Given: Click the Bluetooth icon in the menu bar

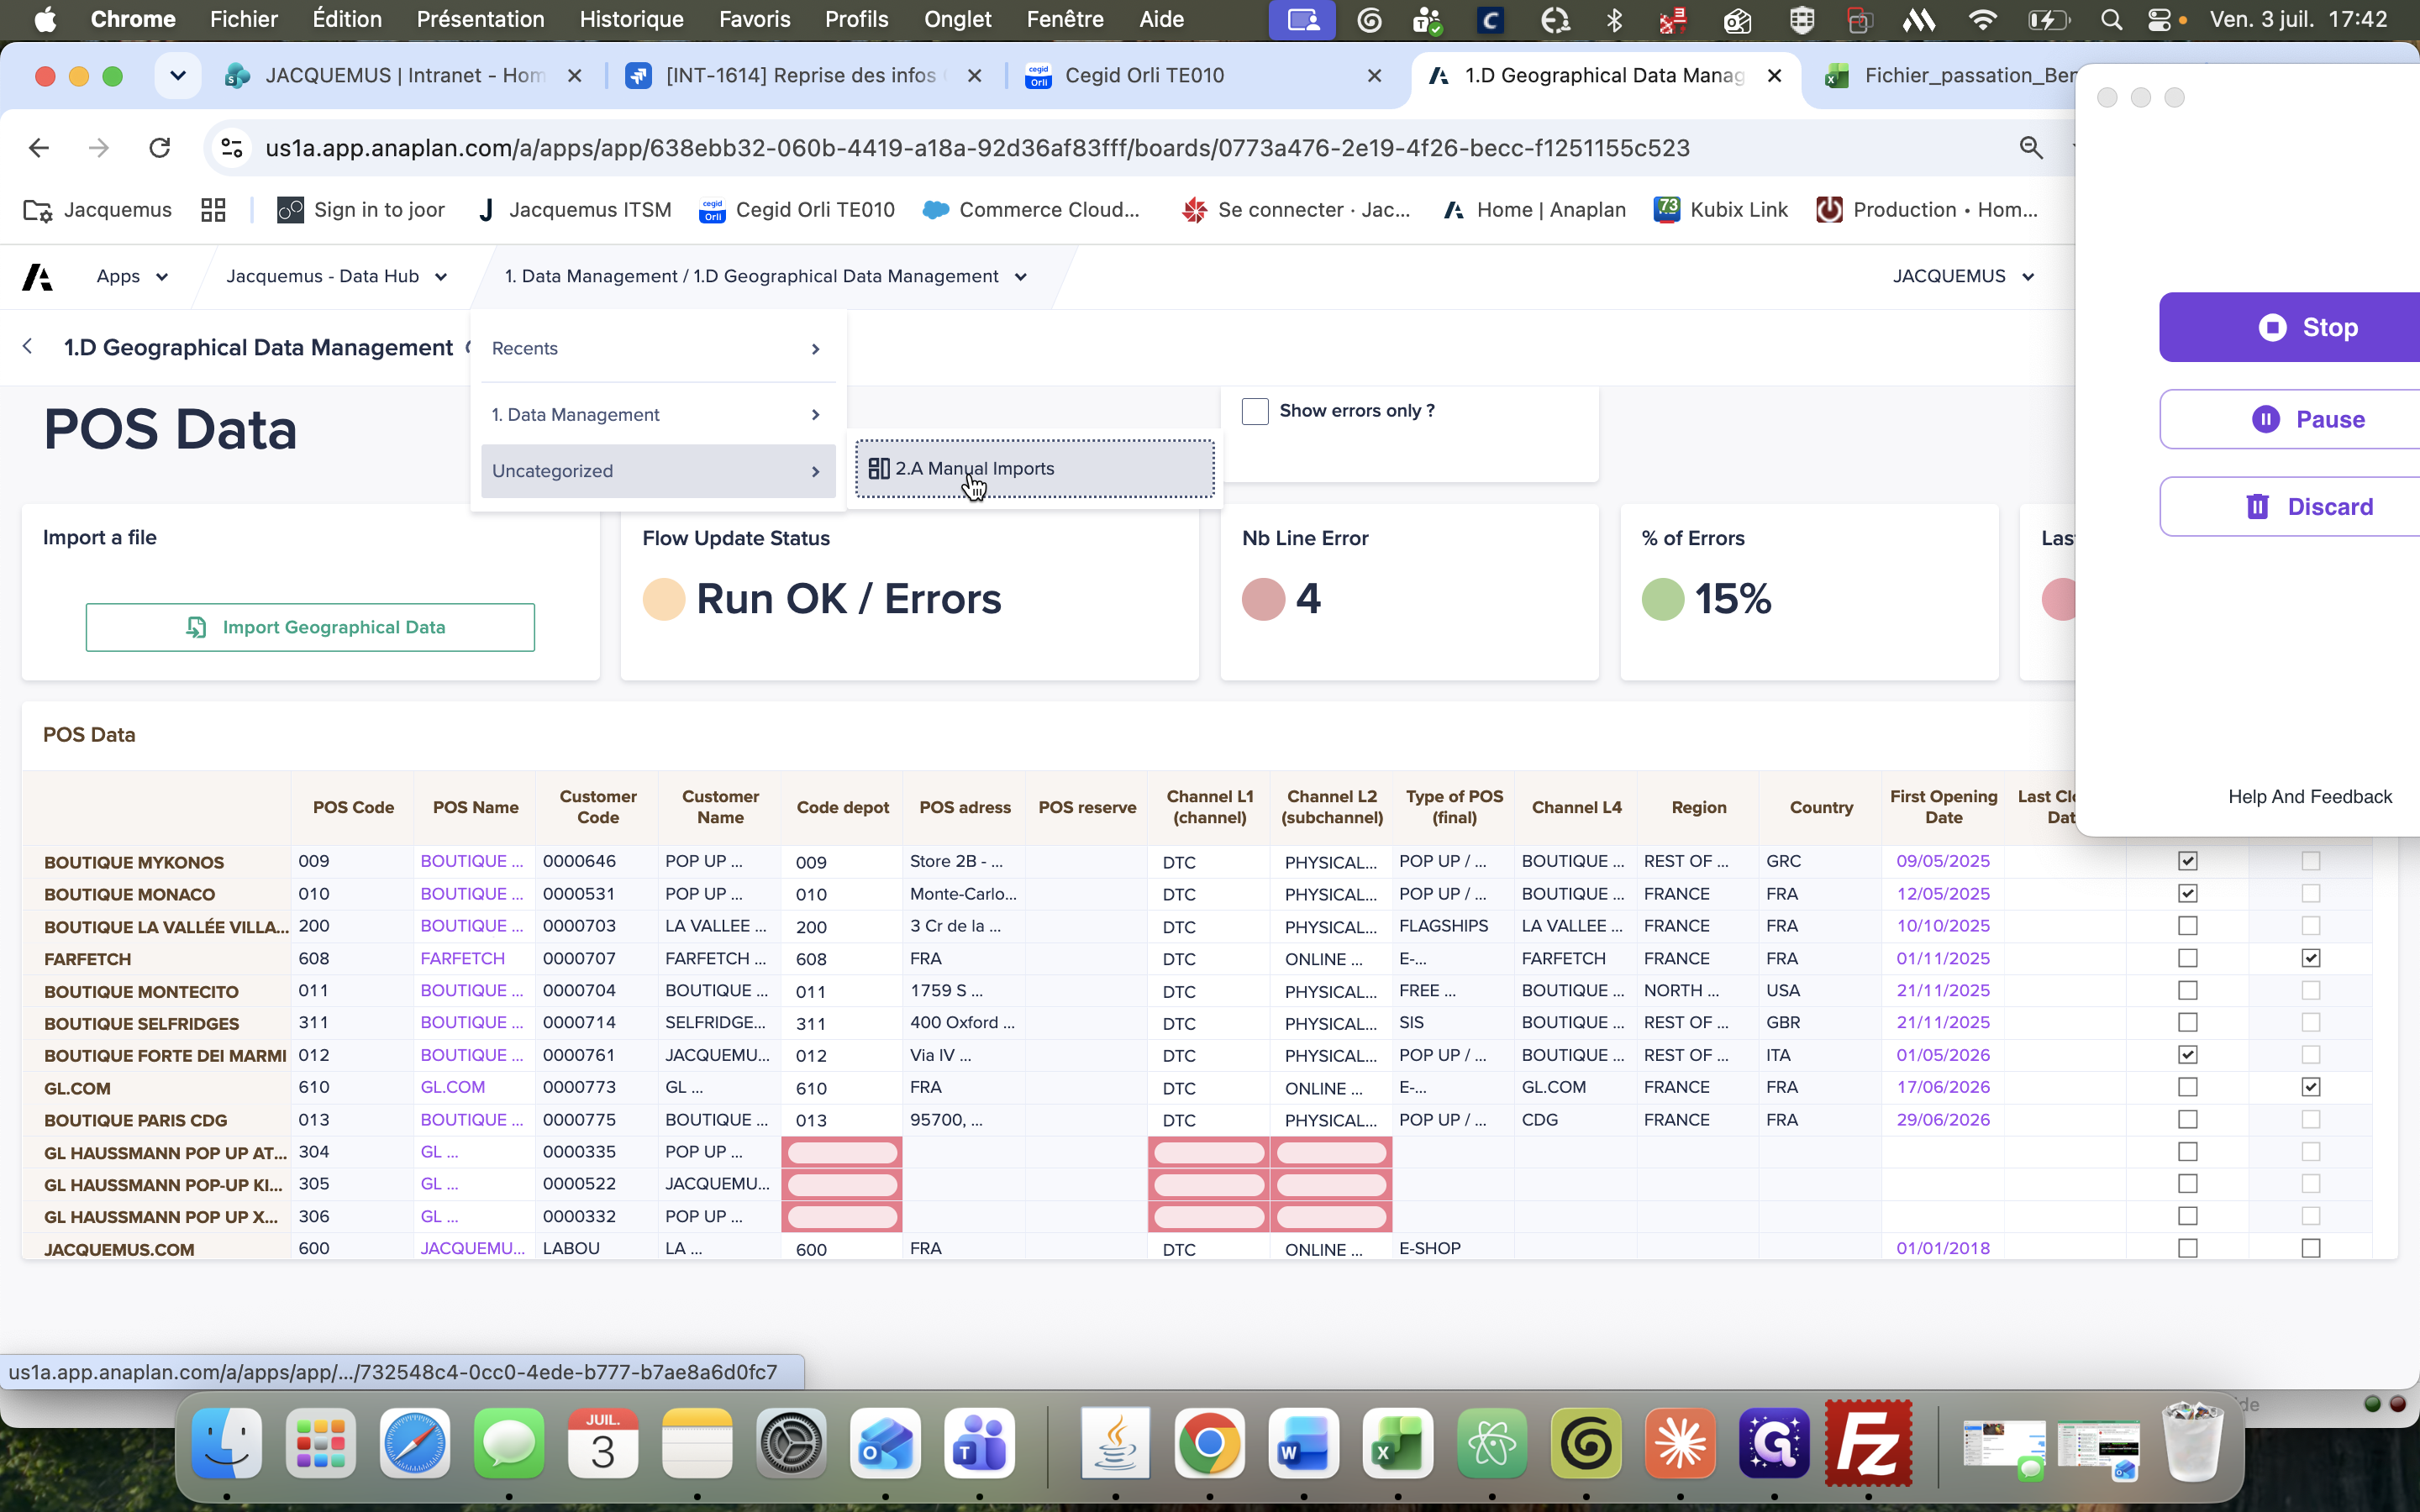Looking at the screenshot, I should [x=1614, y=20].
